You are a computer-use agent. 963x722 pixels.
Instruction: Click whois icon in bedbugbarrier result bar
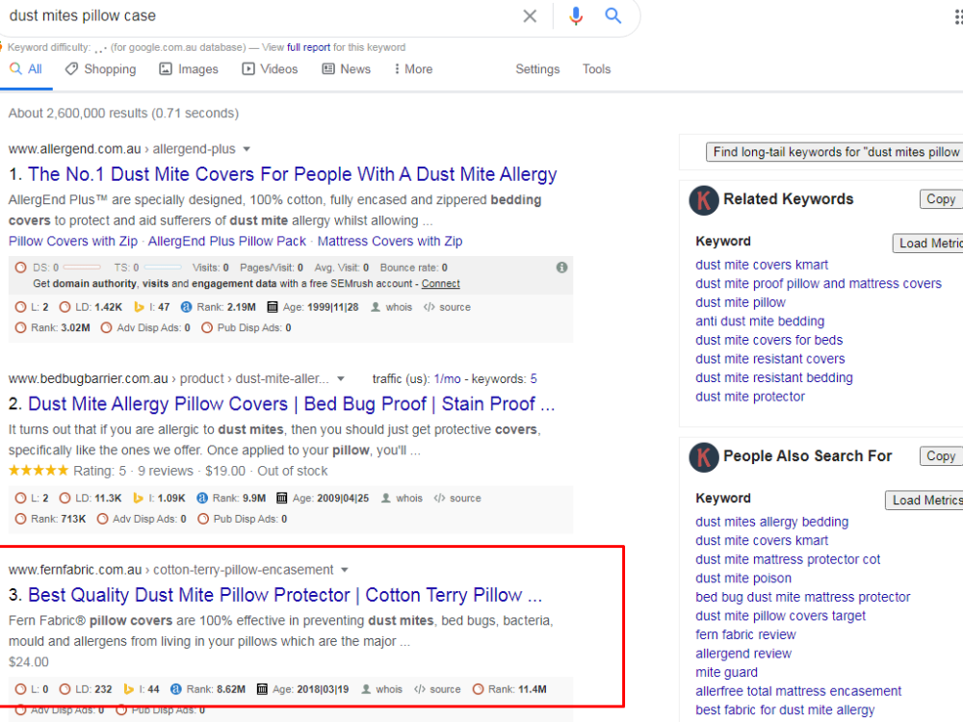(x=386, y=498)
